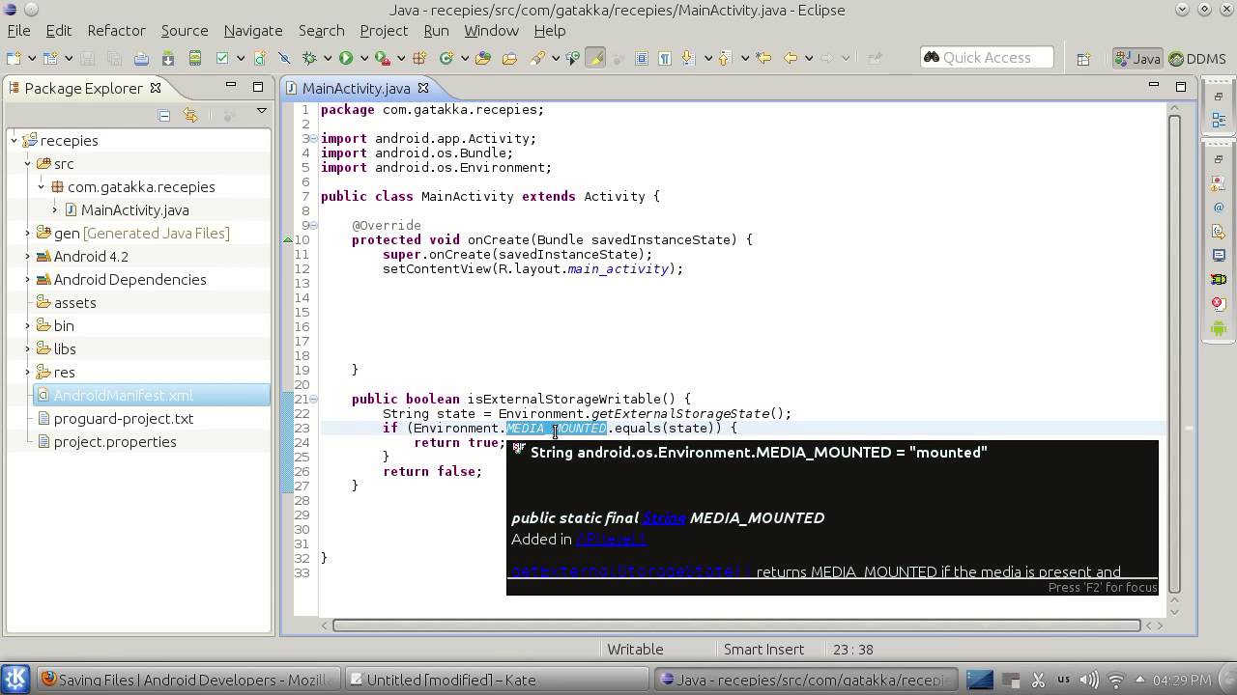Image resolution: width=1237 pixels, height=695 pixels.
Task: Click the wireless network tray icon
Action: pos(1115,681)
